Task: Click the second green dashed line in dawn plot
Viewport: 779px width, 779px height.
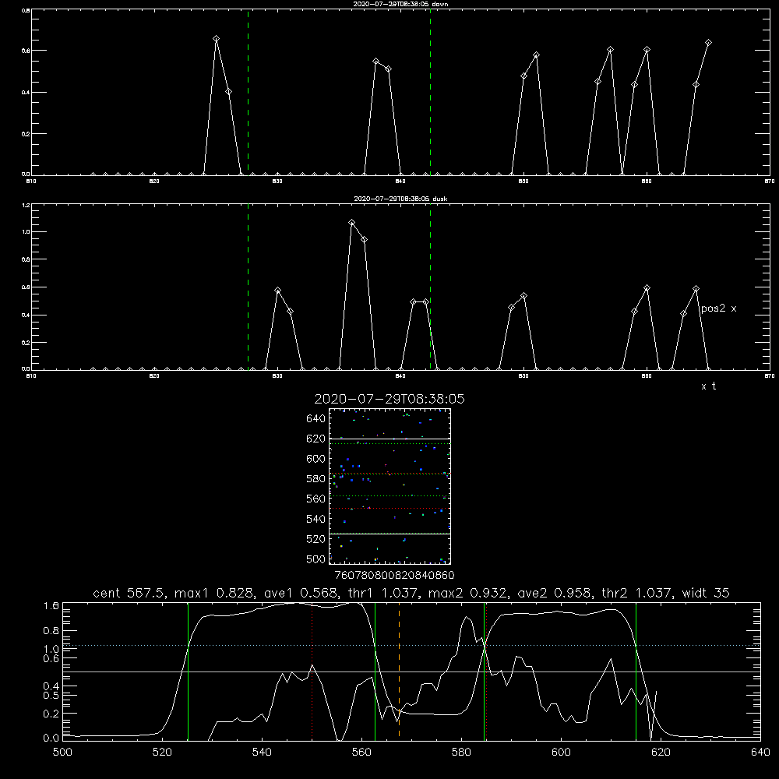Action: (430, 93)
